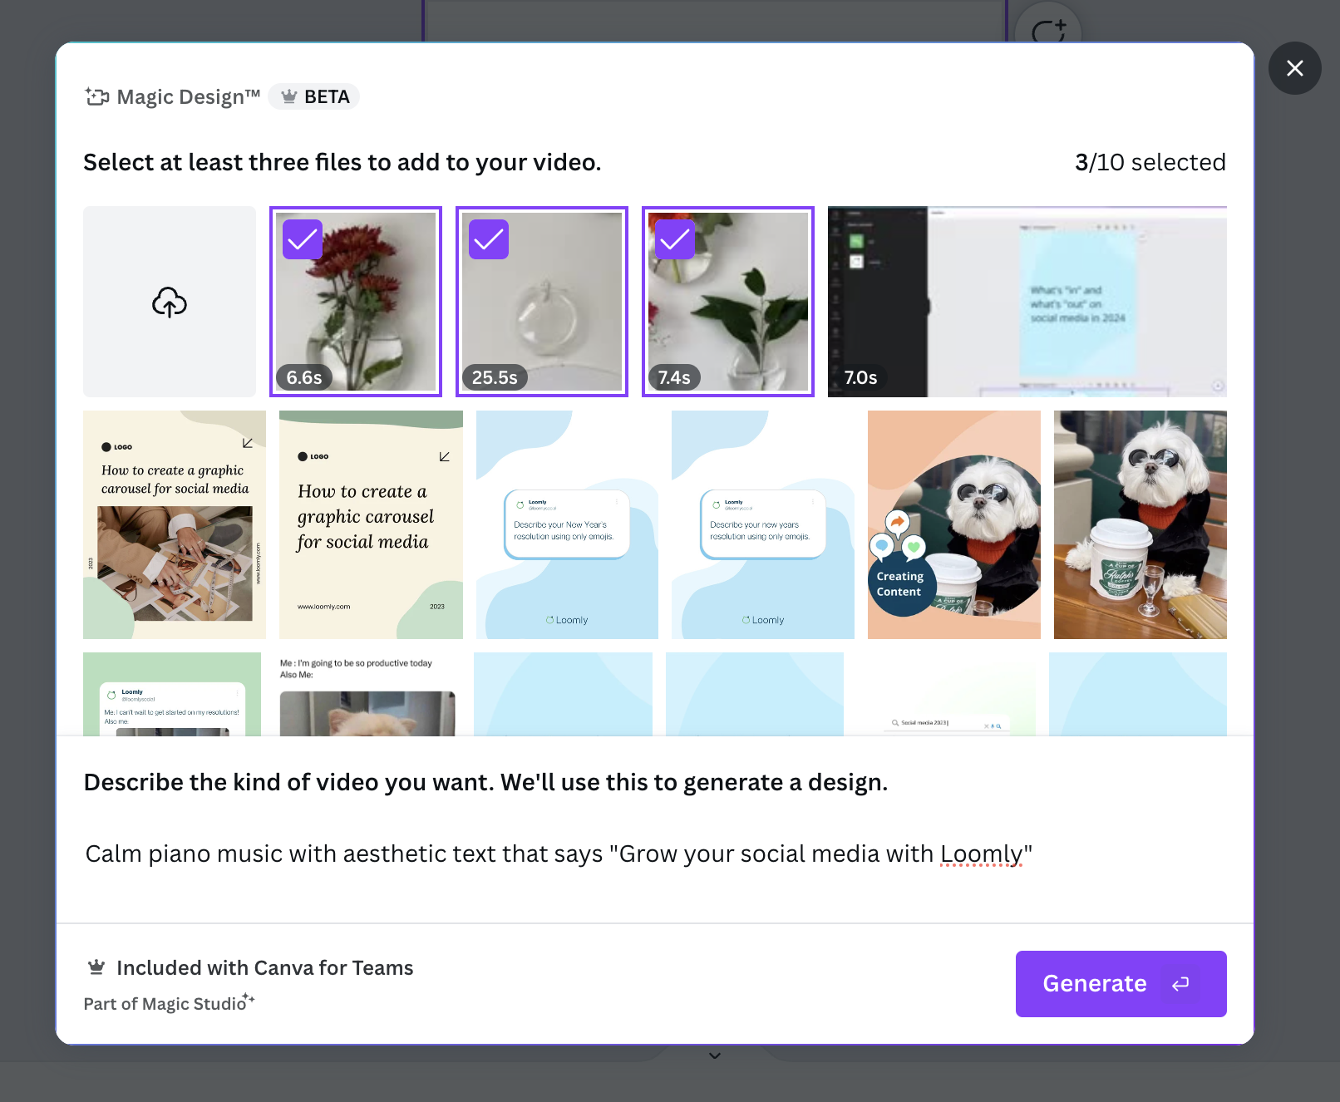1340x1102 pixels.
Task: Uncheck the 25.5s glass ornament video
Action: [489, 239]
